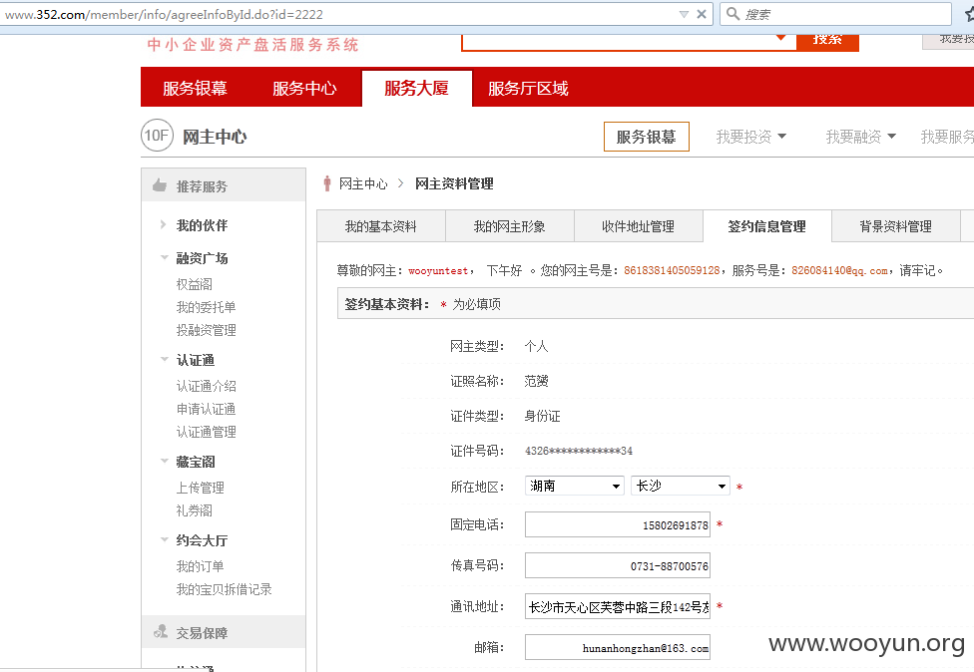Open the address bar history dropdown arrow
This screenshot has width=974, height=672.
click(684, 14)
